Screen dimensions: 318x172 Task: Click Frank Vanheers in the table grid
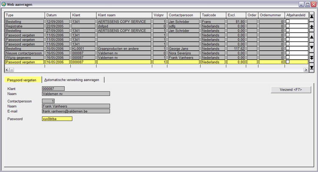pos(184,57)
